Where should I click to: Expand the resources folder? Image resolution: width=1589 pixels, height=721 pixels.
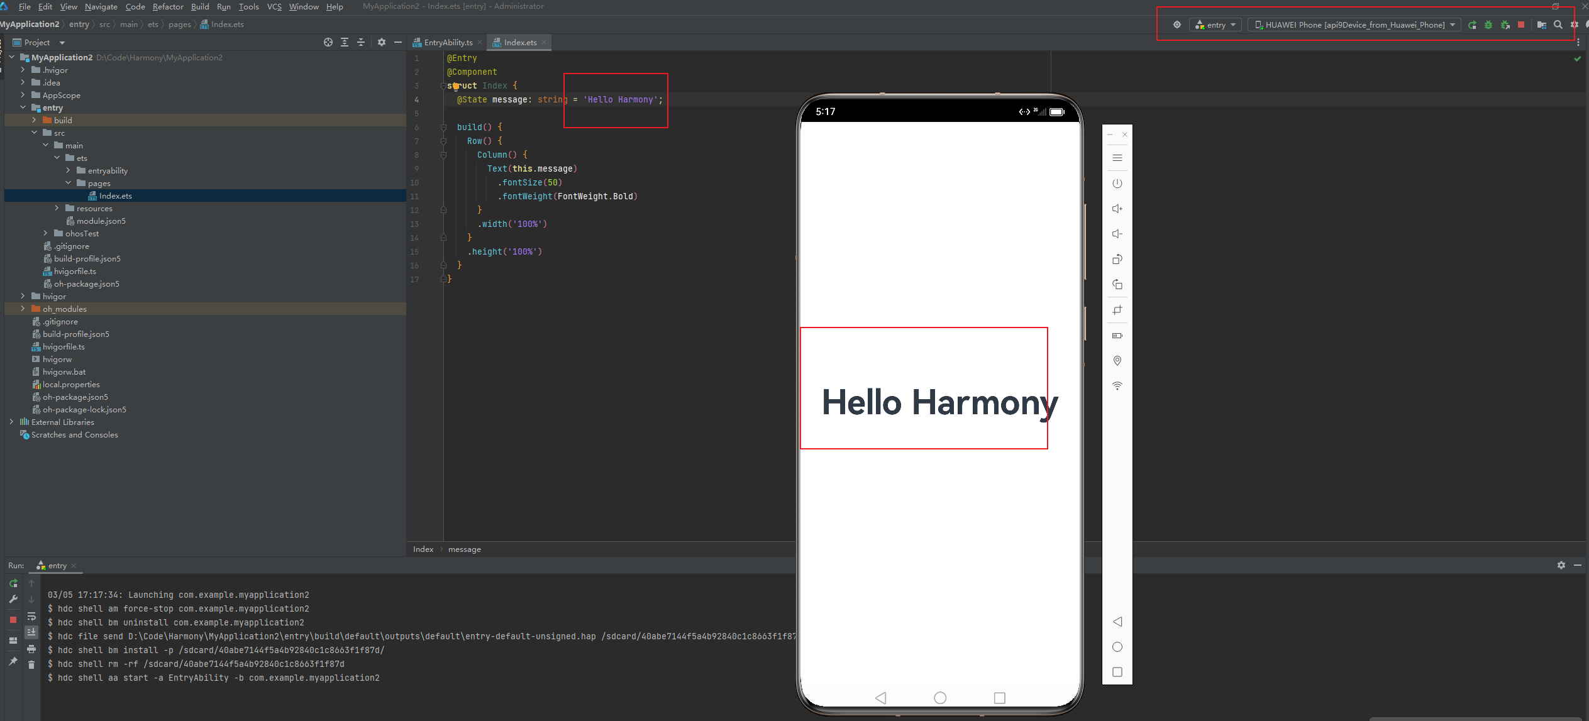coord(57,208)
